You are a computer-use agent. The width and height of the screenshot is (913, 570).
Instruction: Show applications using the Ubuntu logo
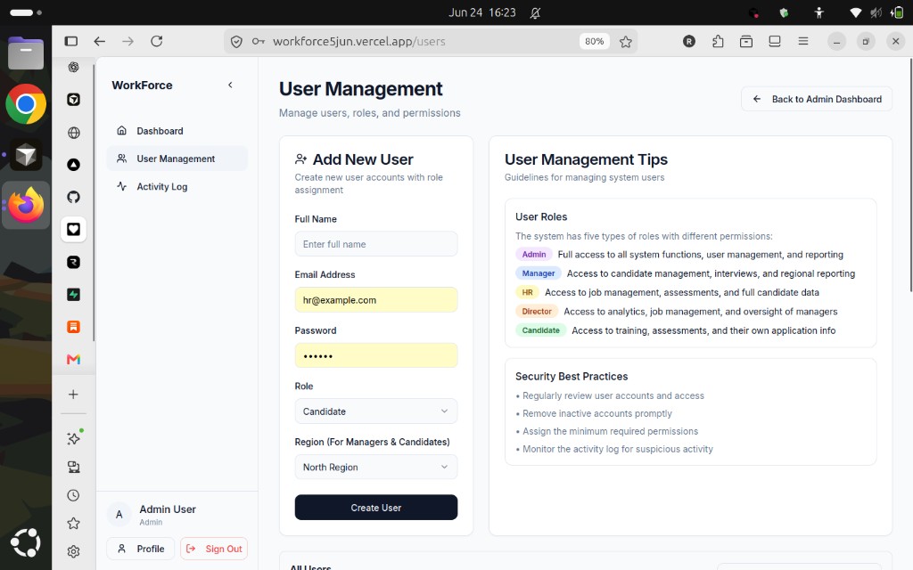26,542
